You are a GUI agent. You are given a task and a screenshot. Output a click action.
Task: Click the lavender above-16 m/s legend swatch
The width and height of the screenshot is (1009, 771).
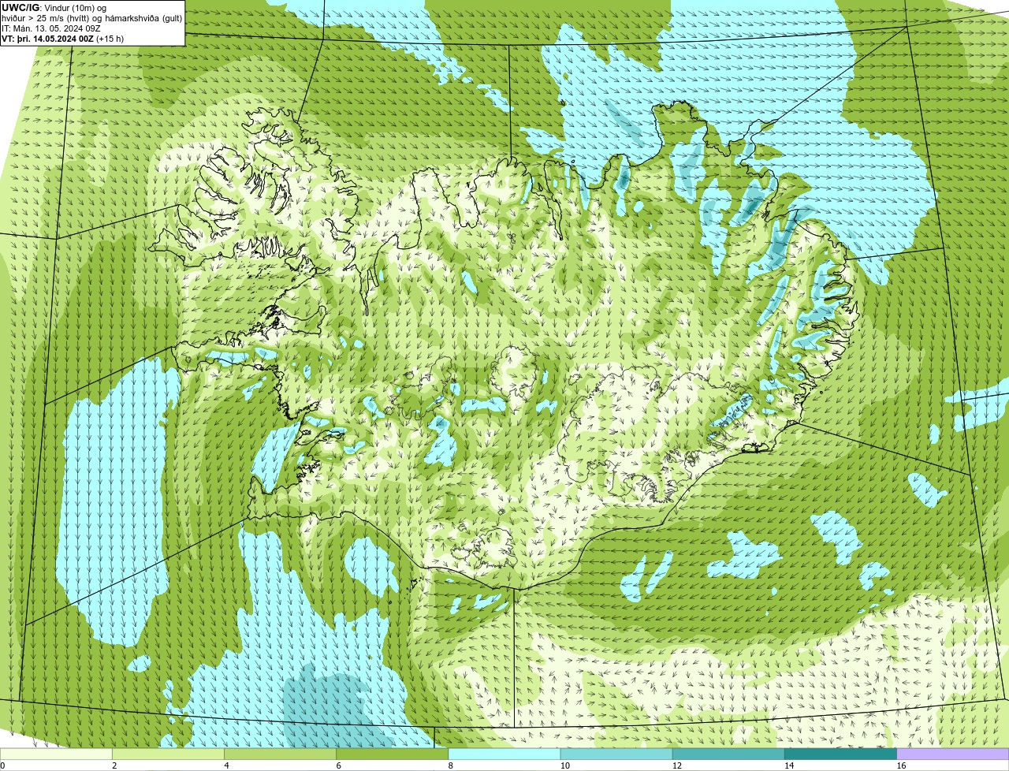952,754
